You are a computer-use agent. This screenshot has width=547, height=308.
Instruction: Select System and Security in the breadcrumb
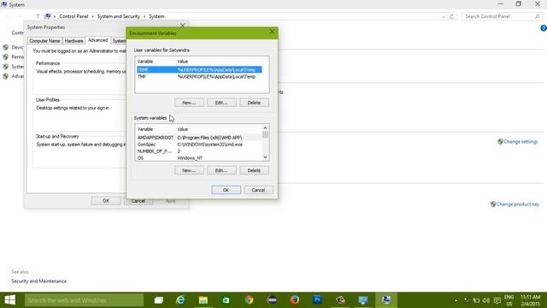tap(118, 16)
